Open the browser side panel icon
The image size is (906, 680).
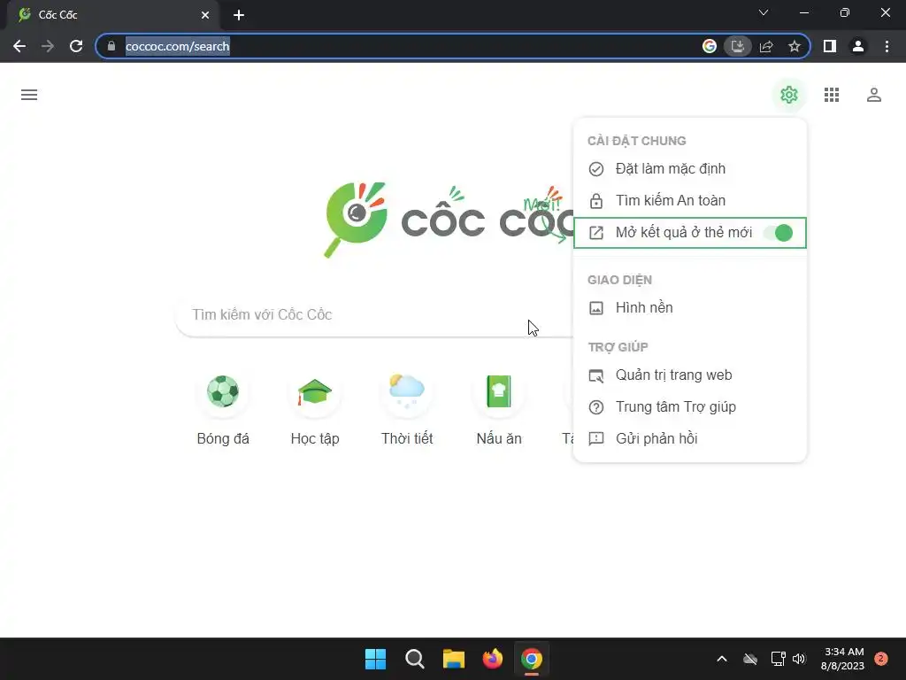point(830,46)
